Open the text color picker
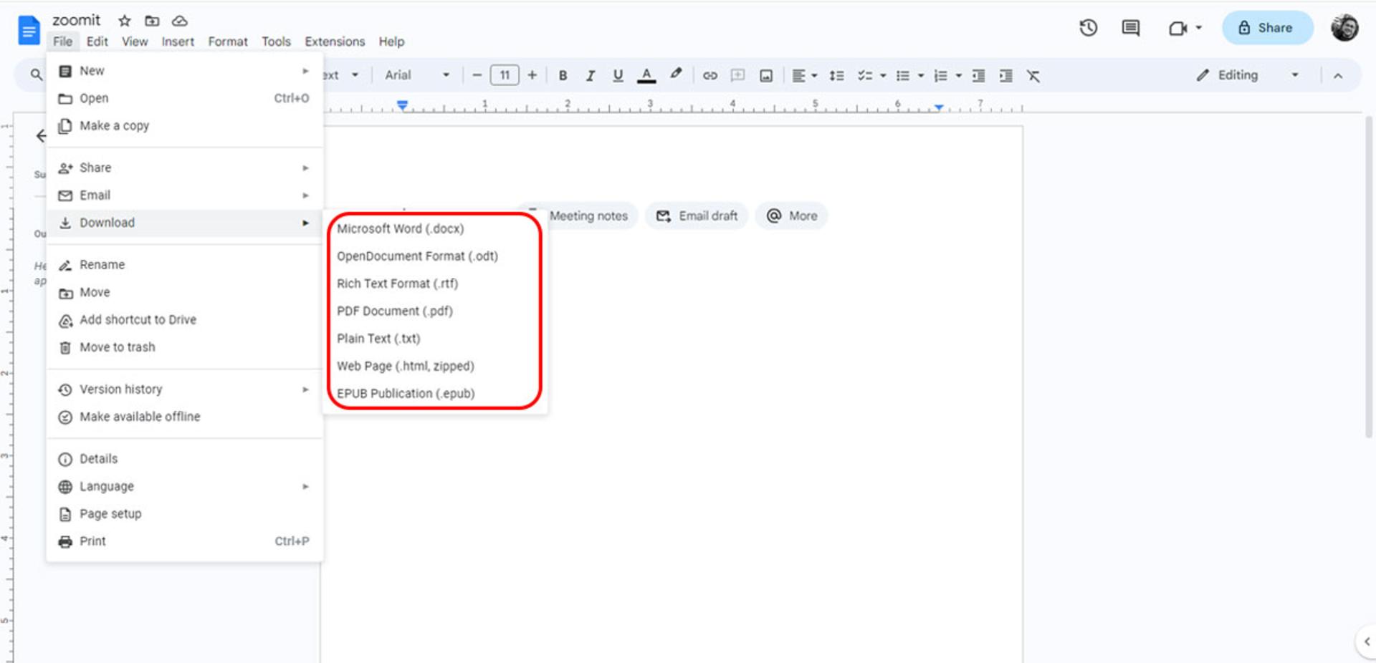 [x=646, y=75]
